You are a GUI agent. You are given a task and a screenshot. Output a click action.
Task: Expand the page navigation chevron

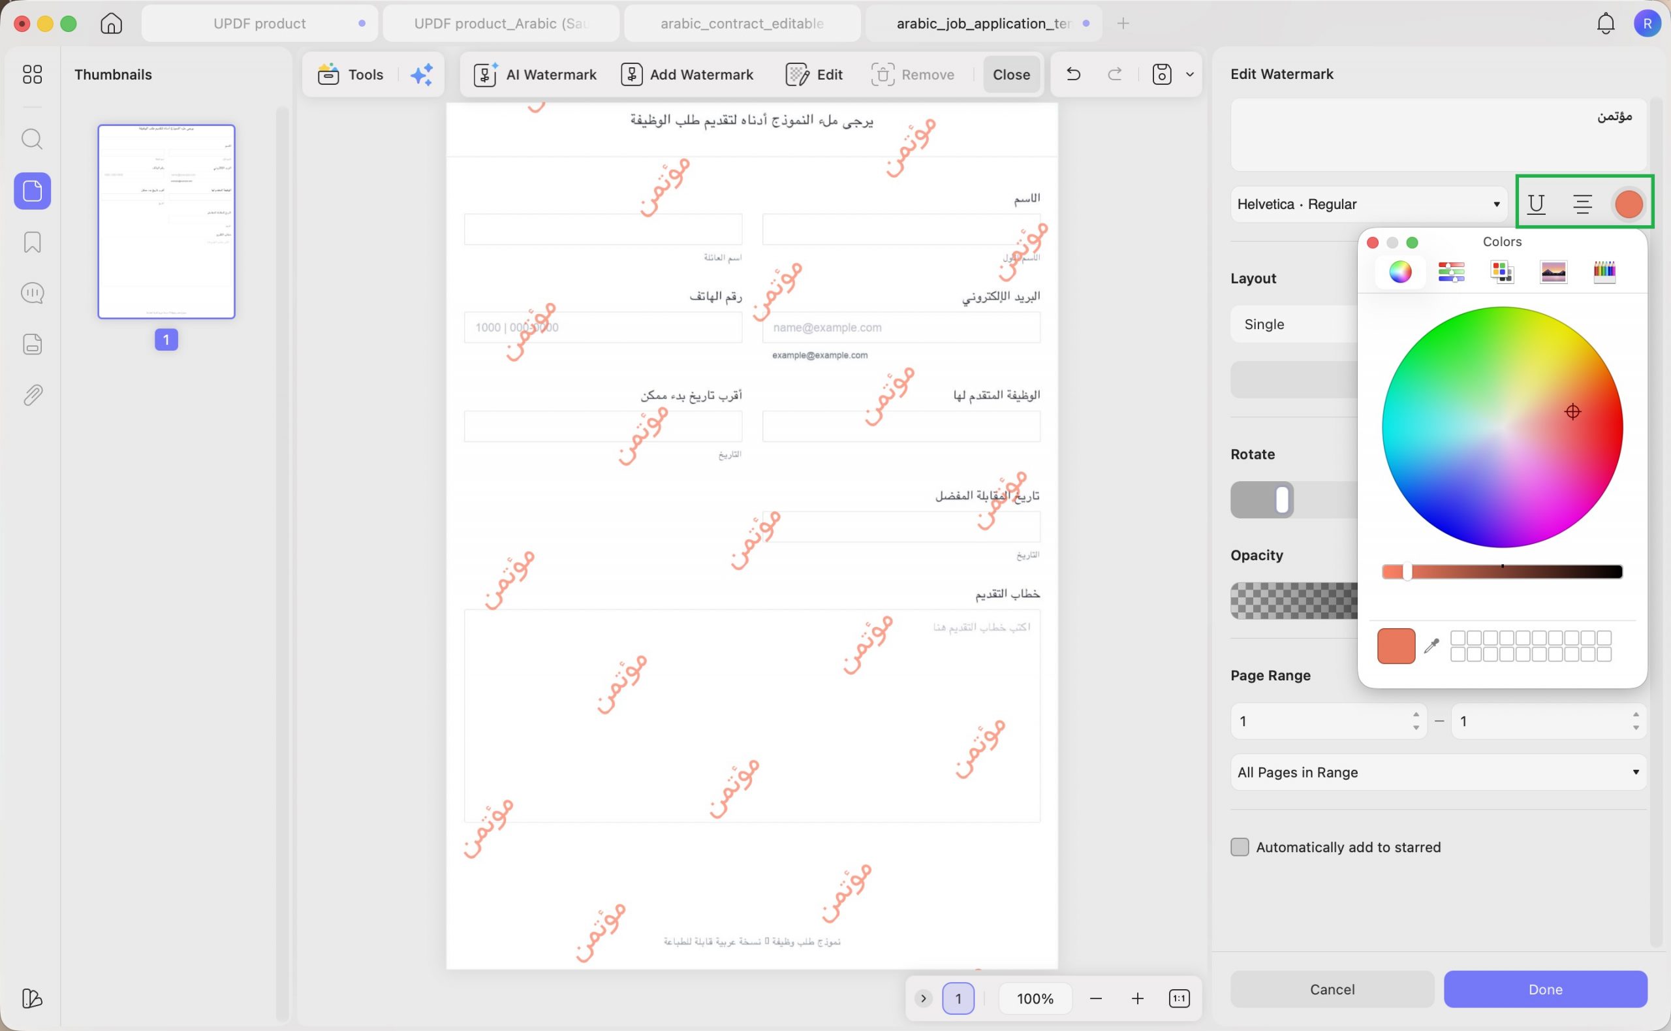(923, 999)
